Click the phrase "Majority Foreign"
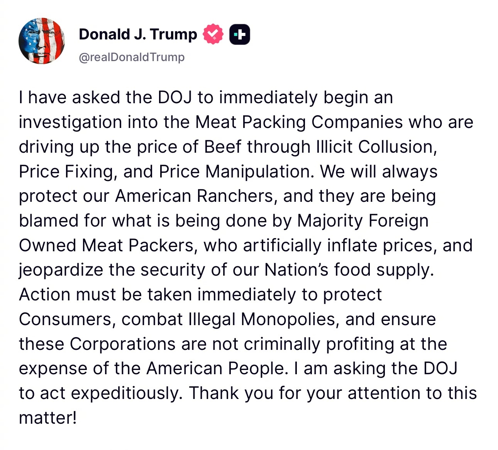 [363, 221]
